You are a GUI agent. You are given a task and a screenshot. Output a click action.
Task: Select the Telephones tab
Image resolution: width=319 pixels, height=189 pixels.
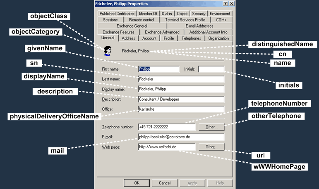[191, 38]
